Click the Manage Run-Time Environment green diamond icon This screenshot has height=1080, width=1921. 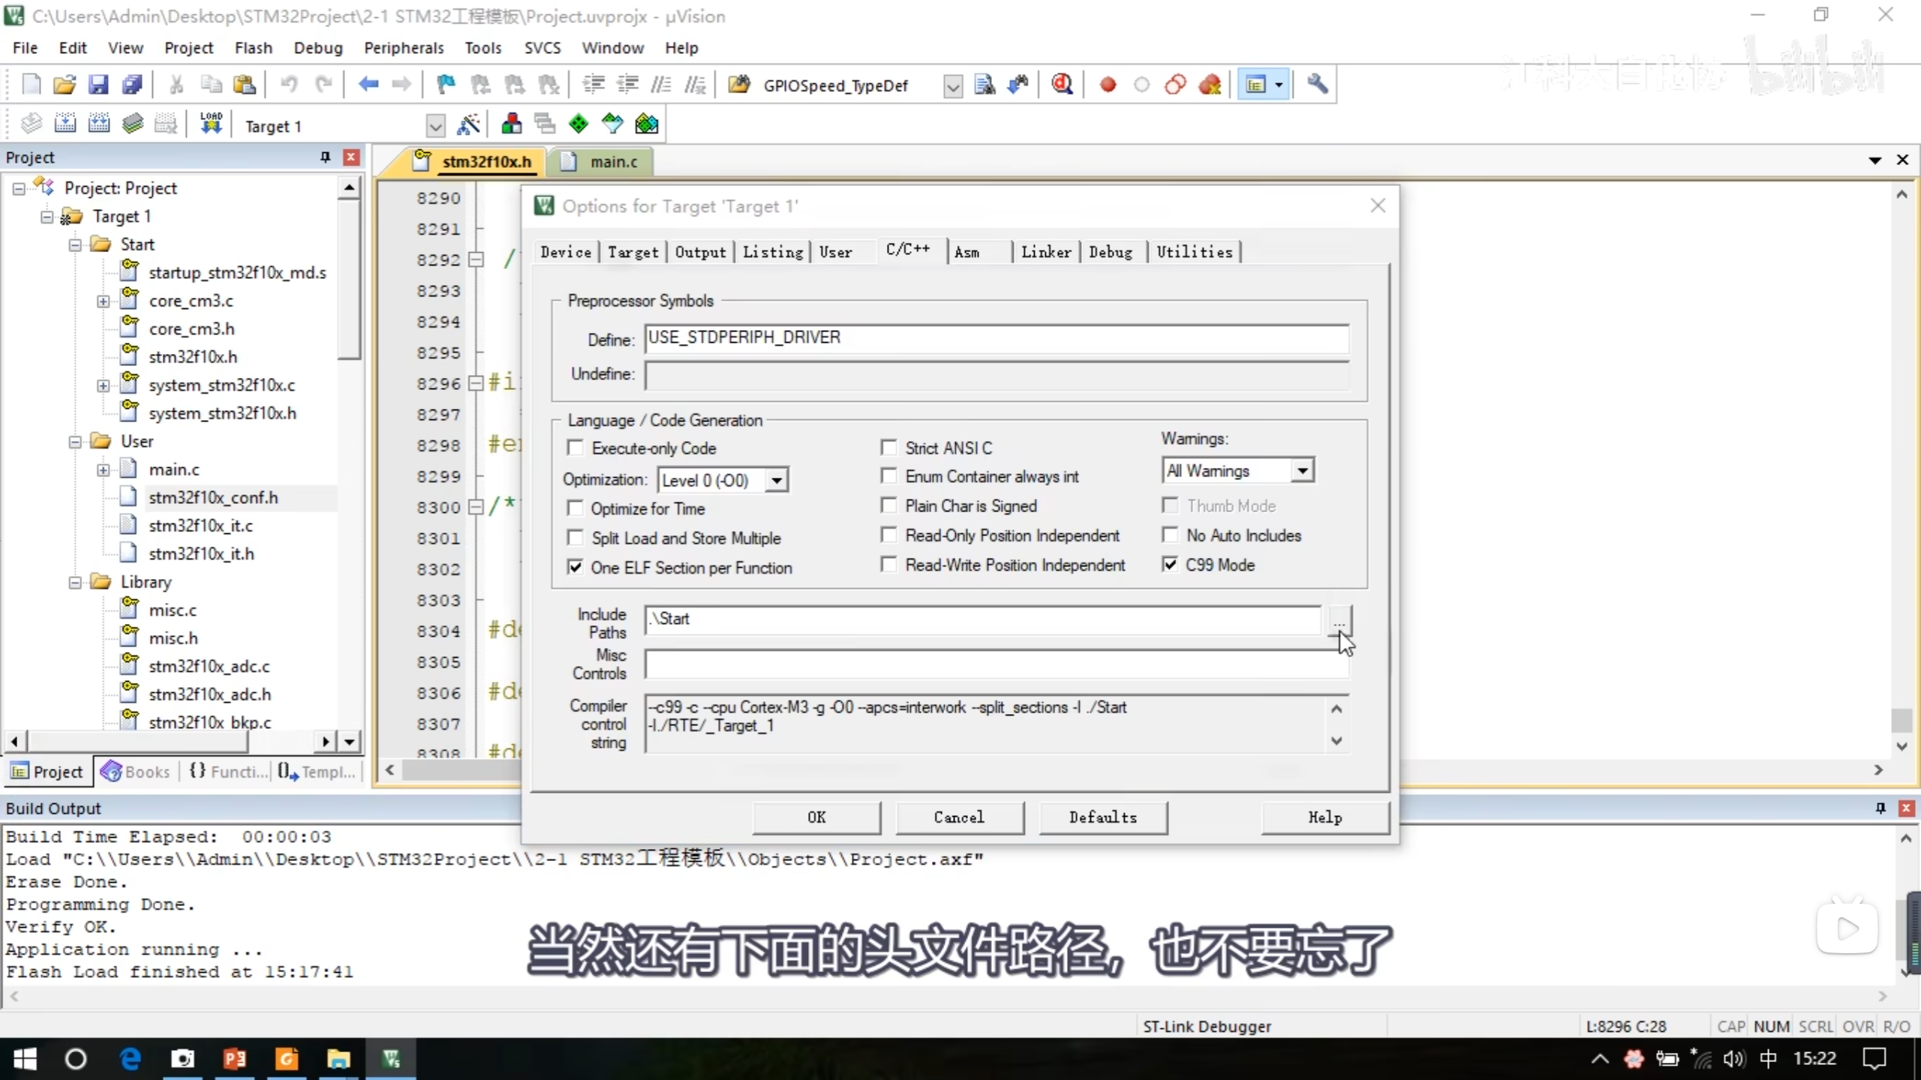[578, 124]
